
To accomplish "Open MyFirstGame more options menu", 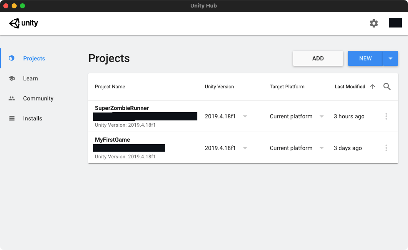I will click(386, 148).
